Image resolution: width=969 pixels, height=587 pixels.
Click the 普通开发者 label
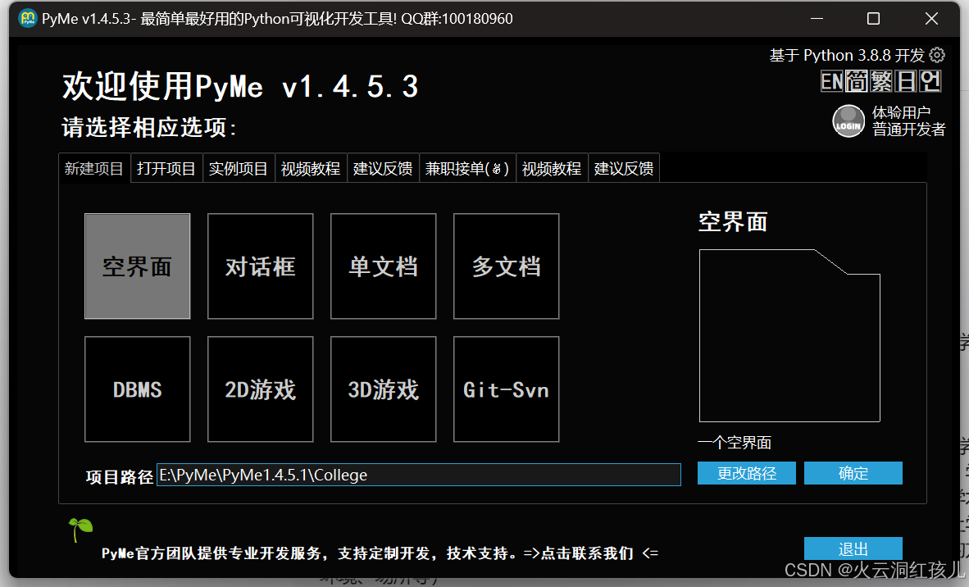908,130
